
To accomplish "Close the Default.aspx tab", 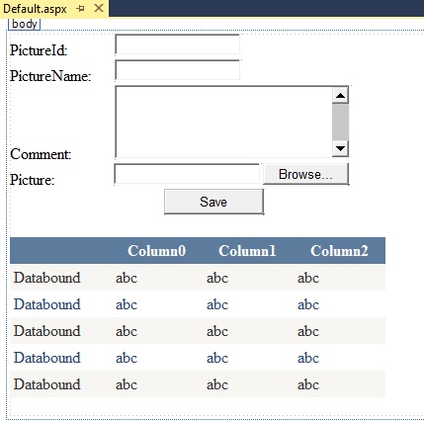I will [99, 8].
